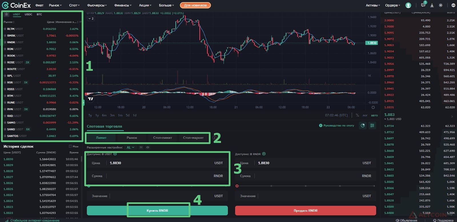Toggle 'авто' auto scale
This screenshot has width=457, height=222.
point(374,115)
